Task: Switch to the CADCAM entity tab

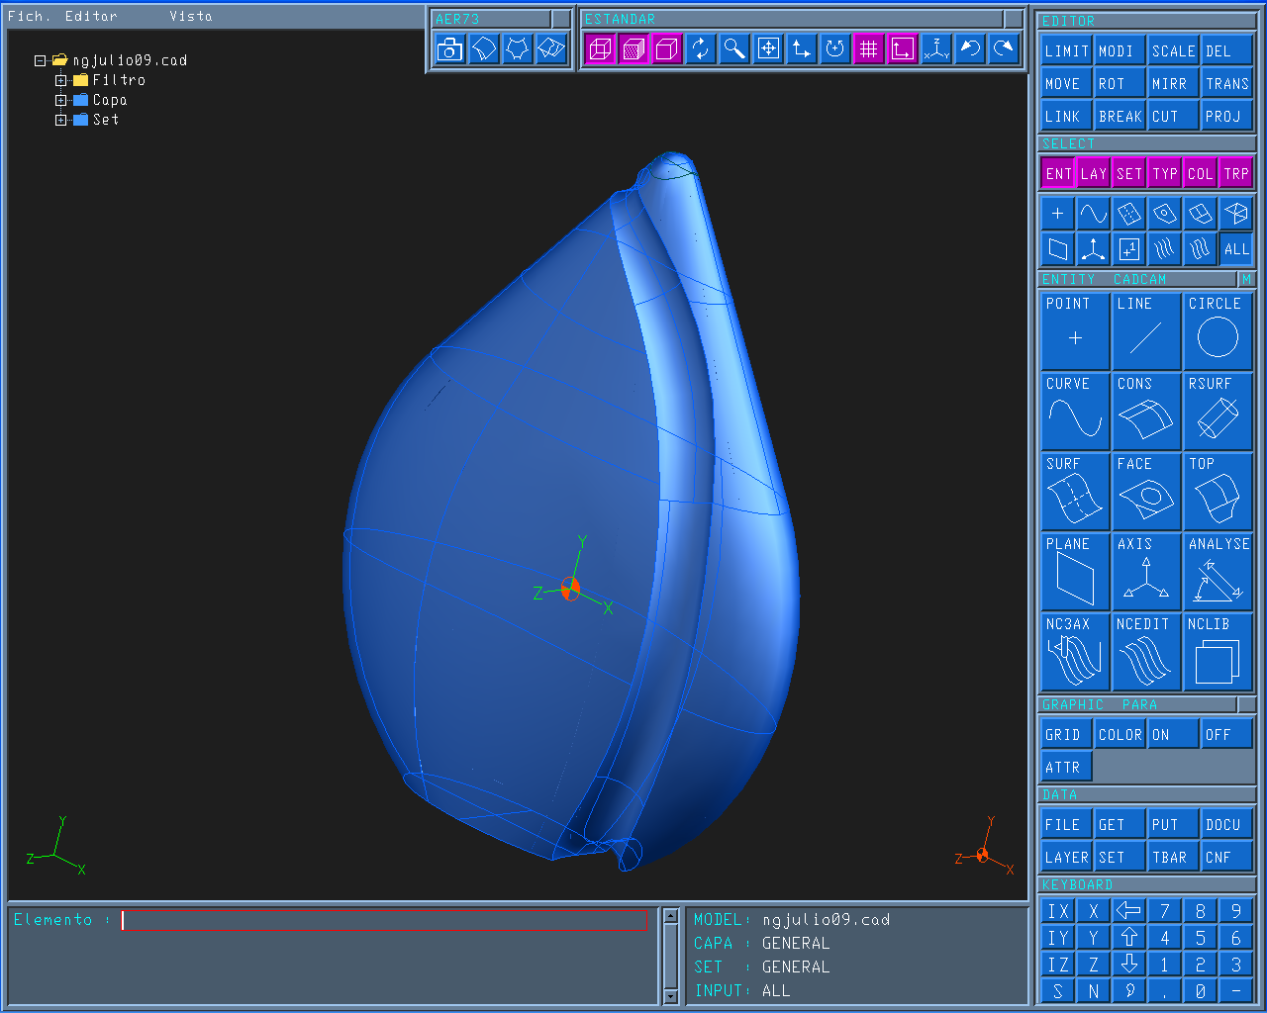Action: click(1139, 280)
